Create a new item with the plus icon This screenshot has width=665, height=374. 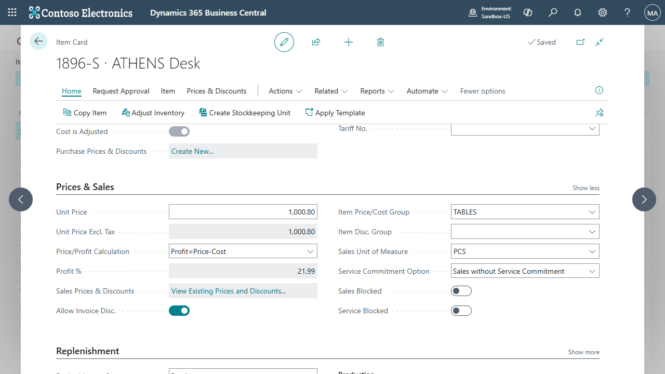pos(349,42)
